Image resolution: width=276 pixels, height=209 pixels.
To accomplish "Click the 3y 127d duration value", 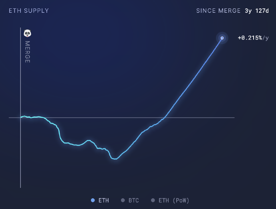I will pyautogui.click(x=257, y=11).
